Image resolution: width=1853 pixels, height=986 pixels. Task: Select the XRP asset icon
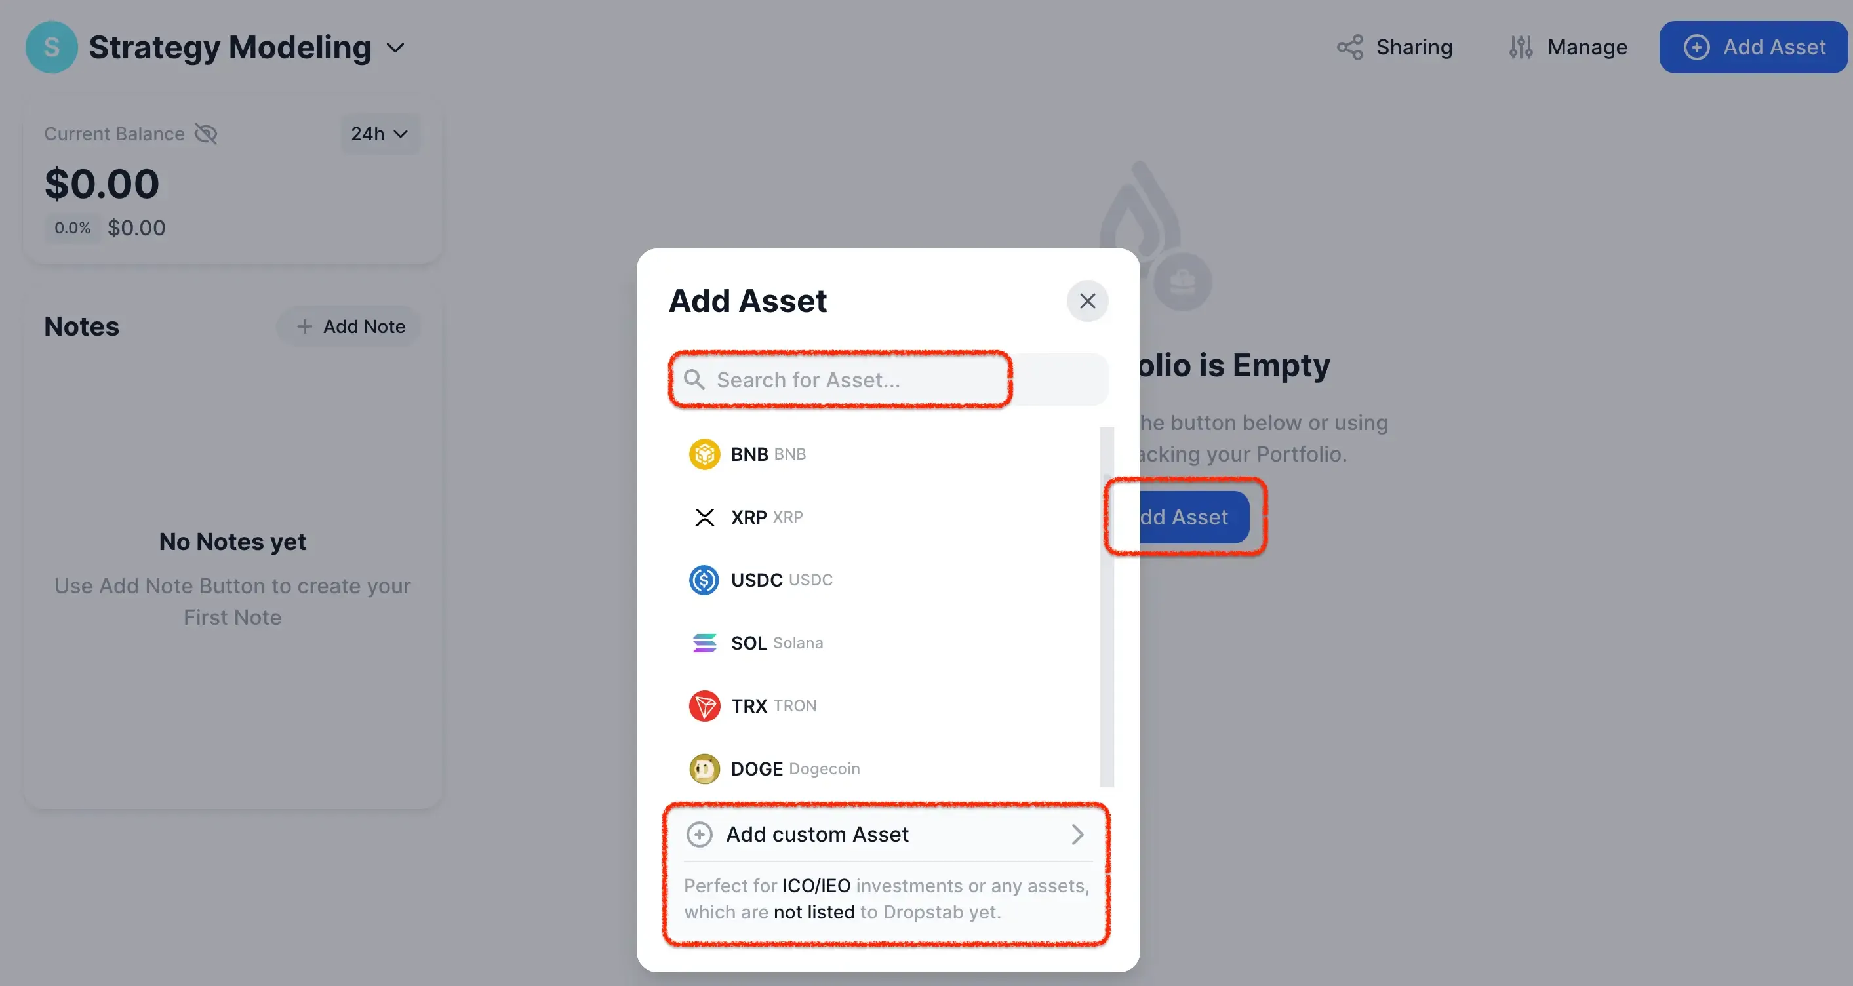click(704, 517)
